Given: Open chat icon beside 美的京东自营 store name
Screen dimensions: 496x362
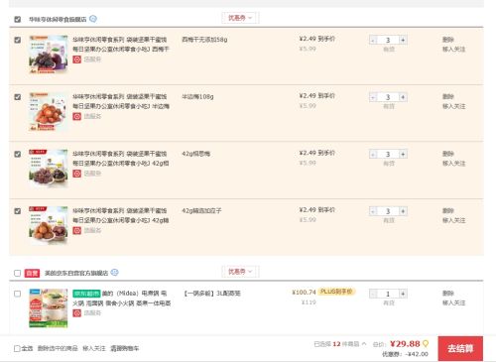Looking at the screenshot, I should click(x=114, y=273).
